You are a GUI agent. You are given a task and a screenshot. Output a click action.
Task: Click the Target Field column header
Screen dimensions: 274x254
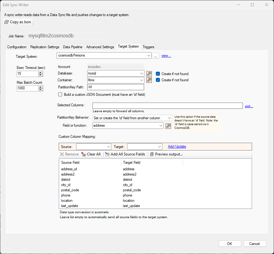pos(152,163)
